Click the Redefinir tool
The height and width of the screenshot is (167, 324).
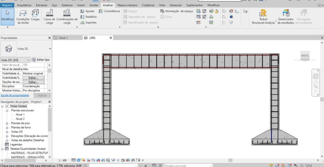point(89,17)
